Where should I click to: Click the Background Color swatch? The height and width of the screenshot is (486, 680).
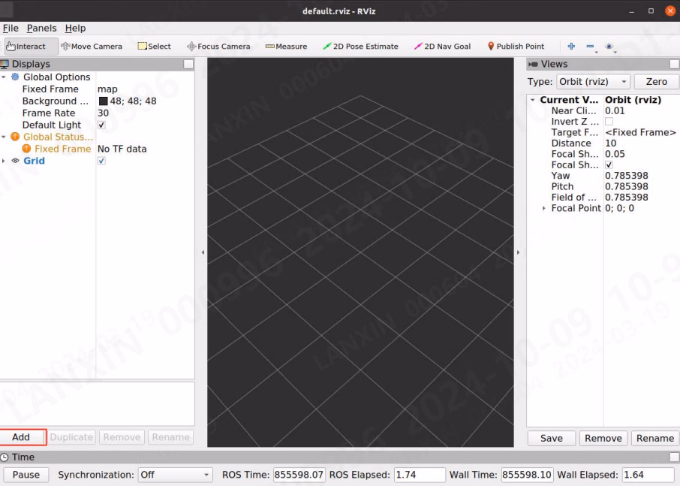[104, 101]
